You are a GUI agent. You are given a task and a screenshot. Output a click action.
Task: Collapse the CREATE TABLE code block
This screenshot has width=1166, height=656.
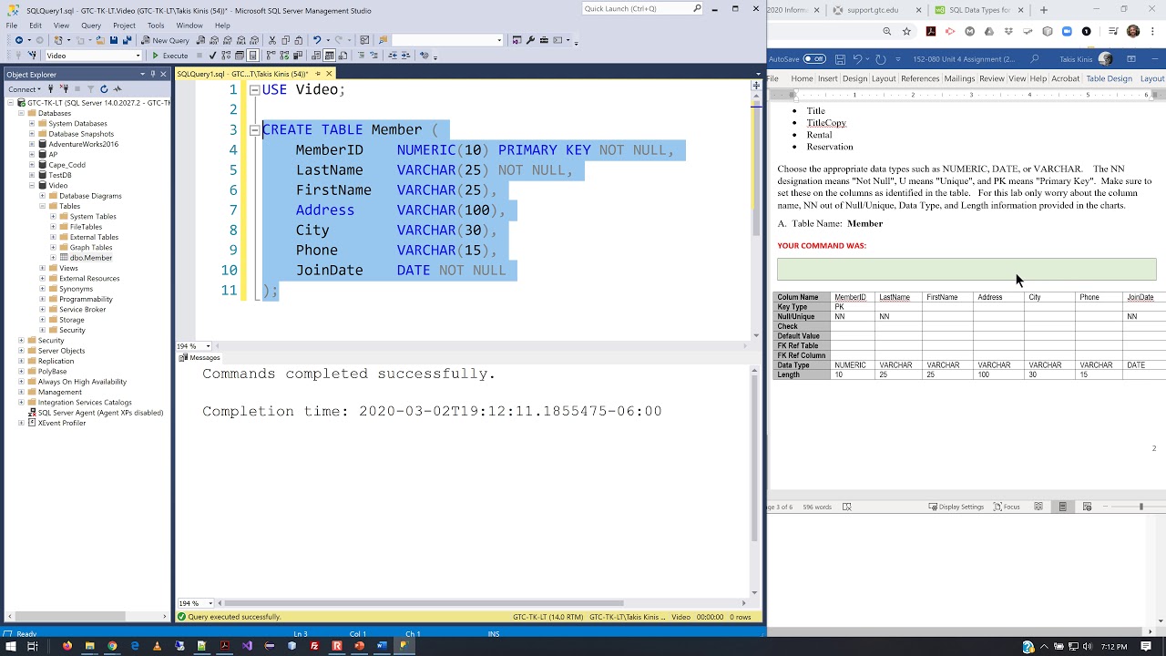pos(254,130)
